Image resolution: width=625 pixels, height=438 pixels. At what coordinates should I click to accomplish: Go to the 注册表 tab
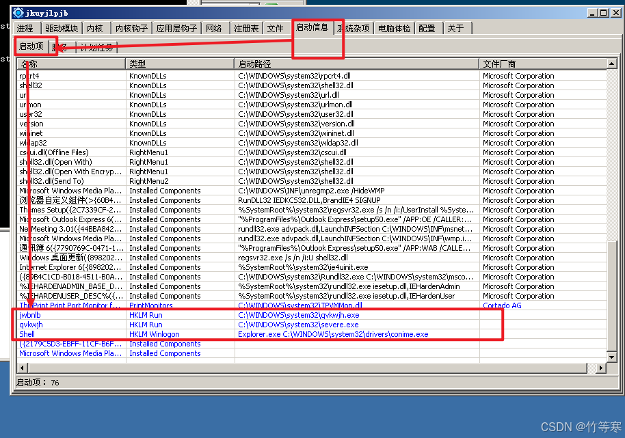click(x=246, y=28)
